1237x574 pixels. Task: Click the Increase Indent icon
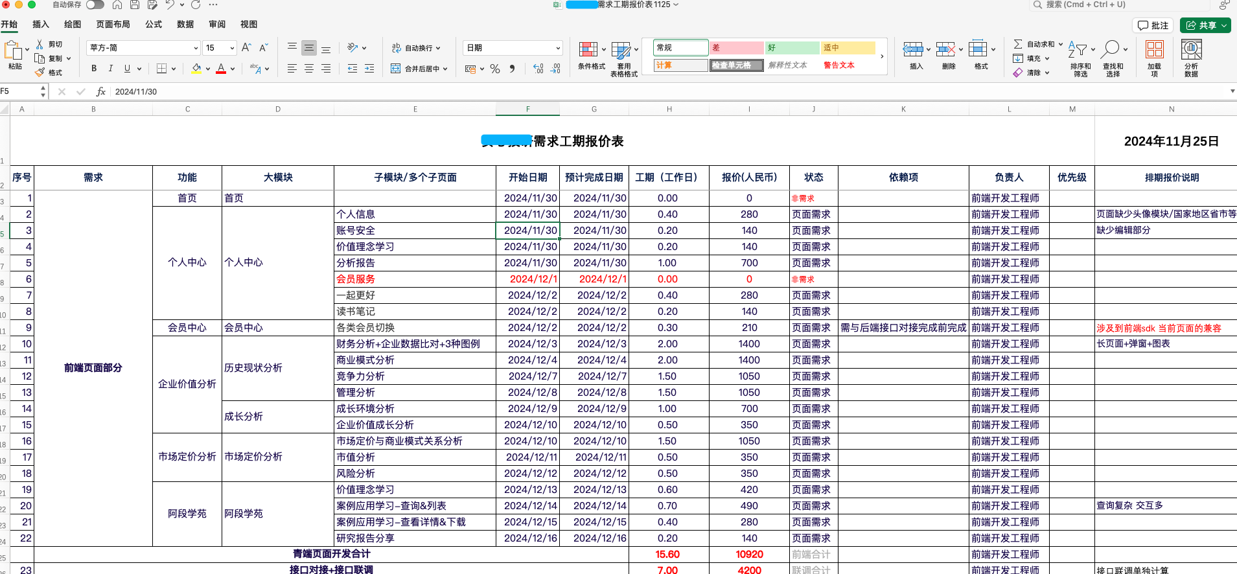coord(369,69)
